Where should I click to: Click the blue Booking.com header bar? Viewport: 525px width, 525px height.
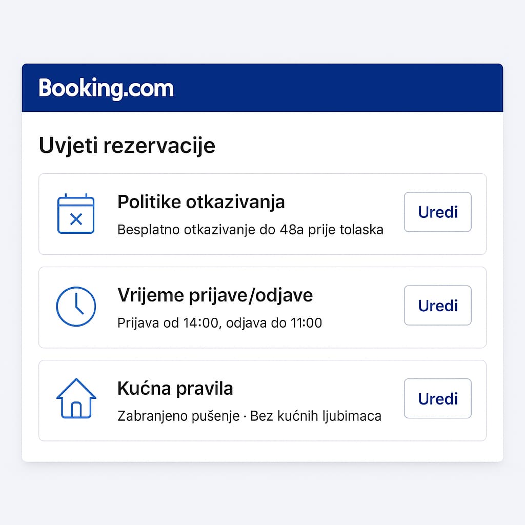click(x=262, y=87)
